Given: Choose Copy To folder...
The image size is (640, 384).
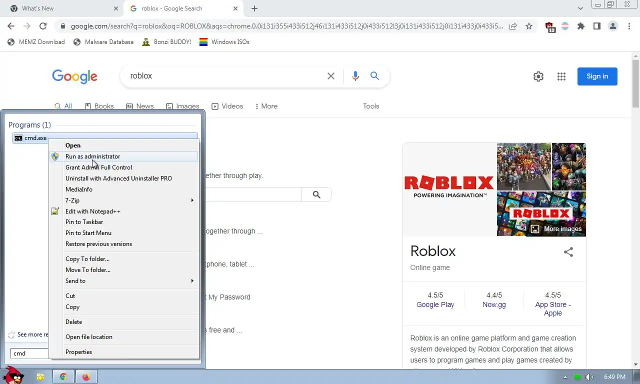Looking at the screenshot, I should tap(123, 259).
